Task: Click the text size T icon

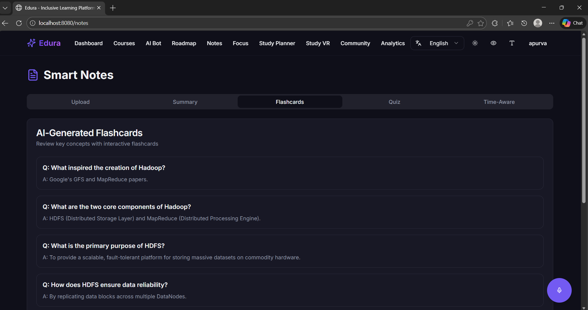Action: tap(512, 43)
